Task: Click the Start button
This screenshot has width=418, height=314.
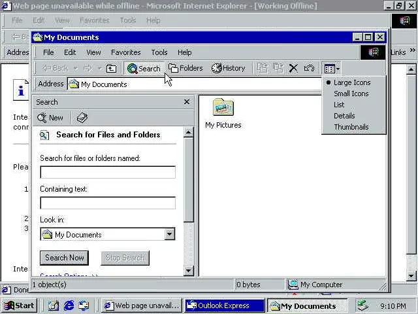Action: click(x=19, y=305)
